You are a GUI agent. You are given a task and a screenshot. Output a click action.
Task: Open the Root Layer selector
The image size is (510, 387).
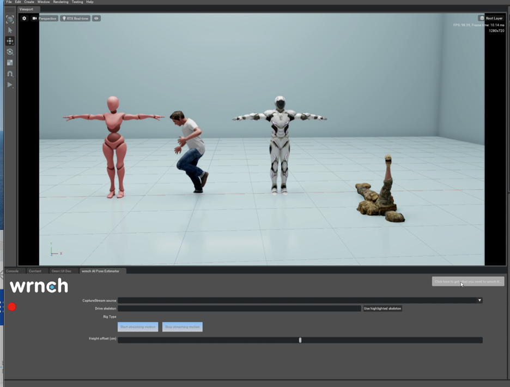pyautogui.click(x=491, y=18)
